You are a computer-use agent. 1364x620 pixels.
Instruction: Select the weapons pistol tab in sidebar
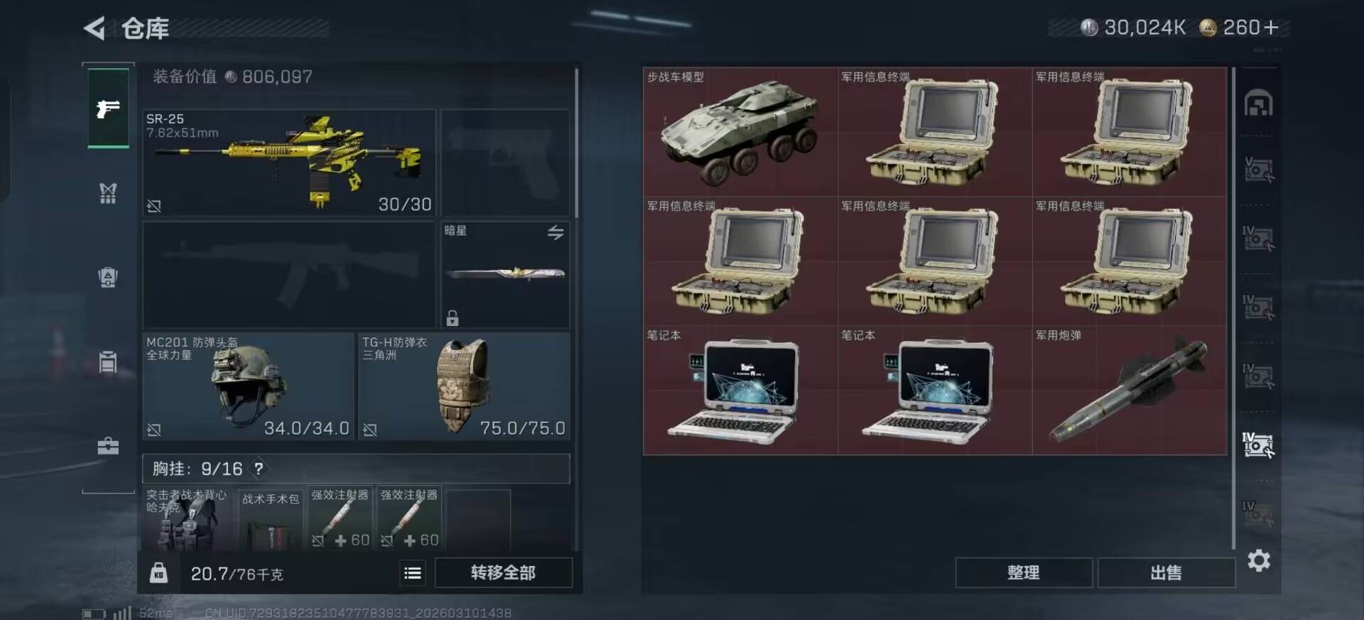[108, 109]
